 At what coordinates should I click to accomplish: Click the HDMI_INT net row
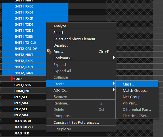pyautogui.click(x=24, y=91)
